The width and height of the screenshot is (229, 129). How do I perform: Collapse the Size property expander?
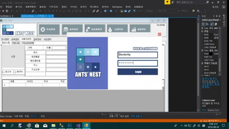[x=202, y=28]
